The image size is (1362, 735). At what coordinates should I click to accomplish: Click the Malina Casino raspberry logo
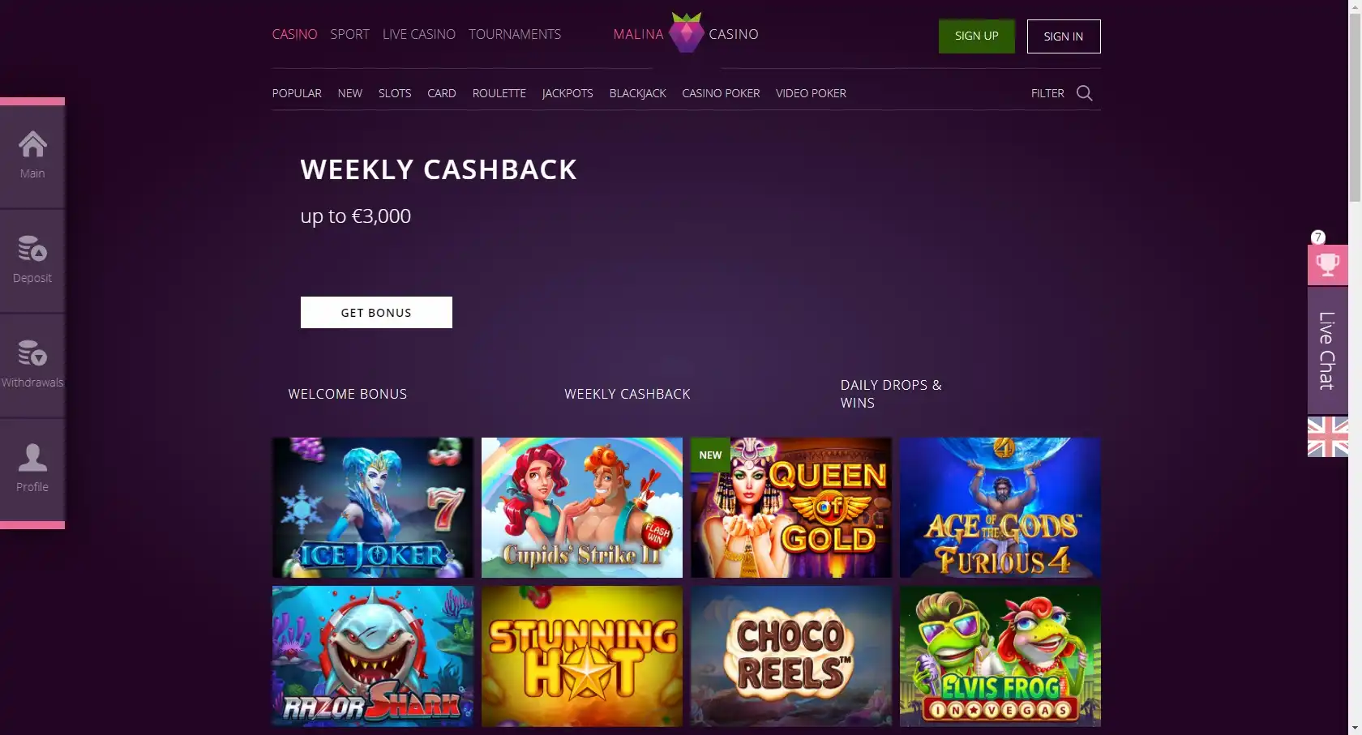click(x=686, y=33)
